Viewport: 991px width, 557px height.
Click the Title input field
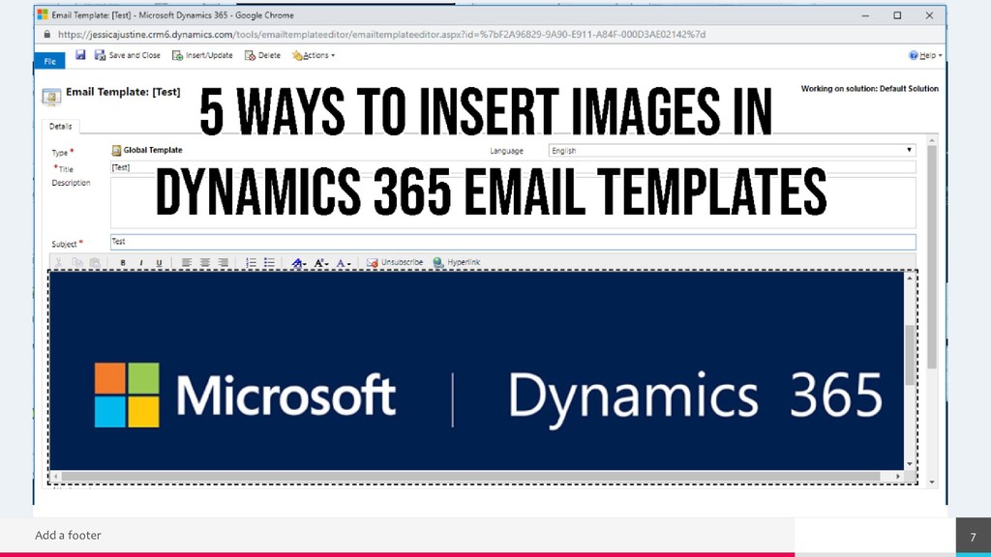coord(513,167)
